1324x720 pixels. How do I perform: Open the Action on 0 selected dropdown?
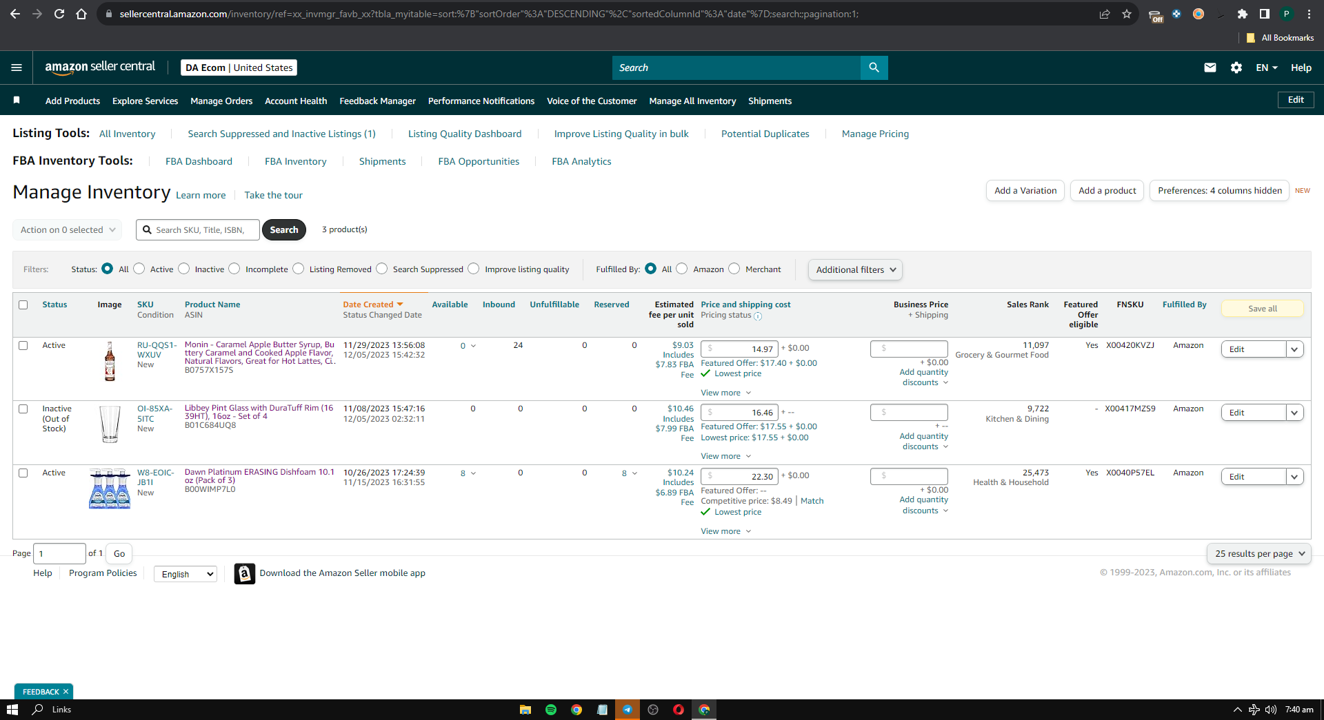click(68, 229)
